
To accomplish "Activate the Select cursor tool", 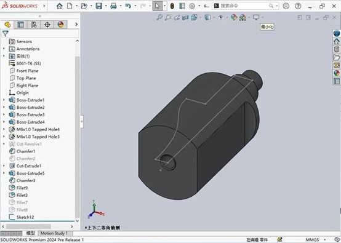I will tap(157, 6).
